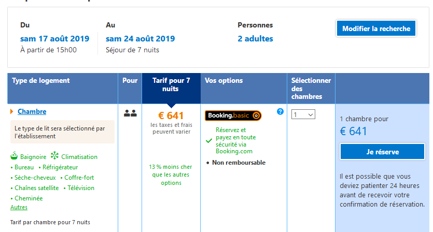433x232 pixels.
Task: Change check-out date sam 24 août 2019
Action: tap(141, 39)
